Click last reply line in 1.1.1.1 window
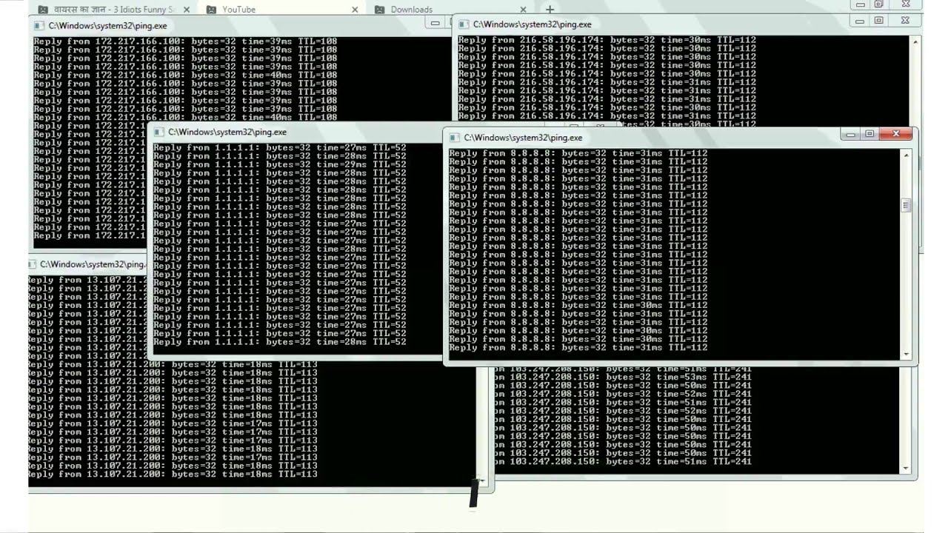The image size is (948, 533). pos(280,342)
